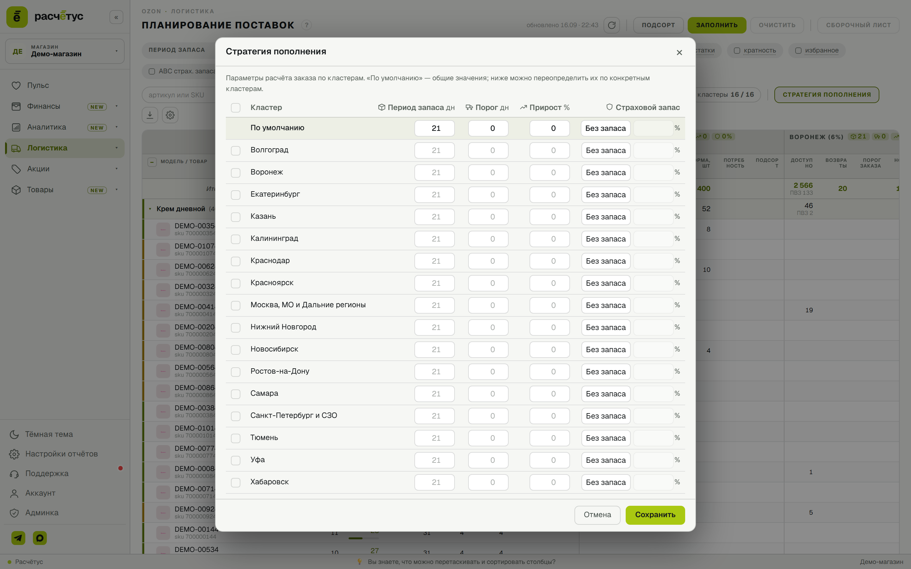This screenshot has height=569, width=911.
Task: Collapse the Крем дневной product group
Action: click(x=150, y=209)
